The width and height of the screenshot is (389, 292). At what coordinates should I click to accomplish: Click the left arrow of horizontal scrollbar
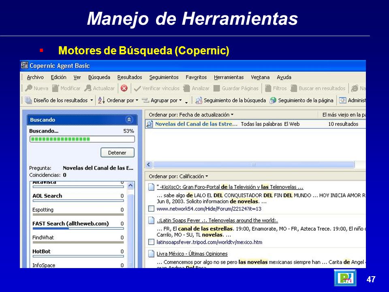point(149,164)
